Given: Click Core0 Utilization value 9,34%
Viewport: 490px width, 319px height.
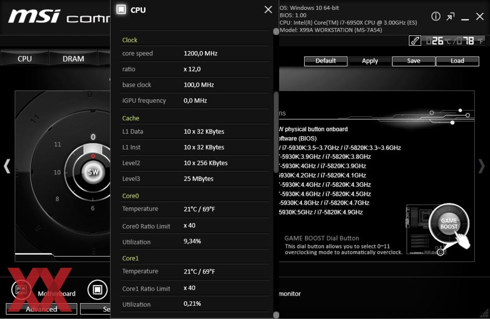Looking at the screenshot, I should tap(192, 241).
